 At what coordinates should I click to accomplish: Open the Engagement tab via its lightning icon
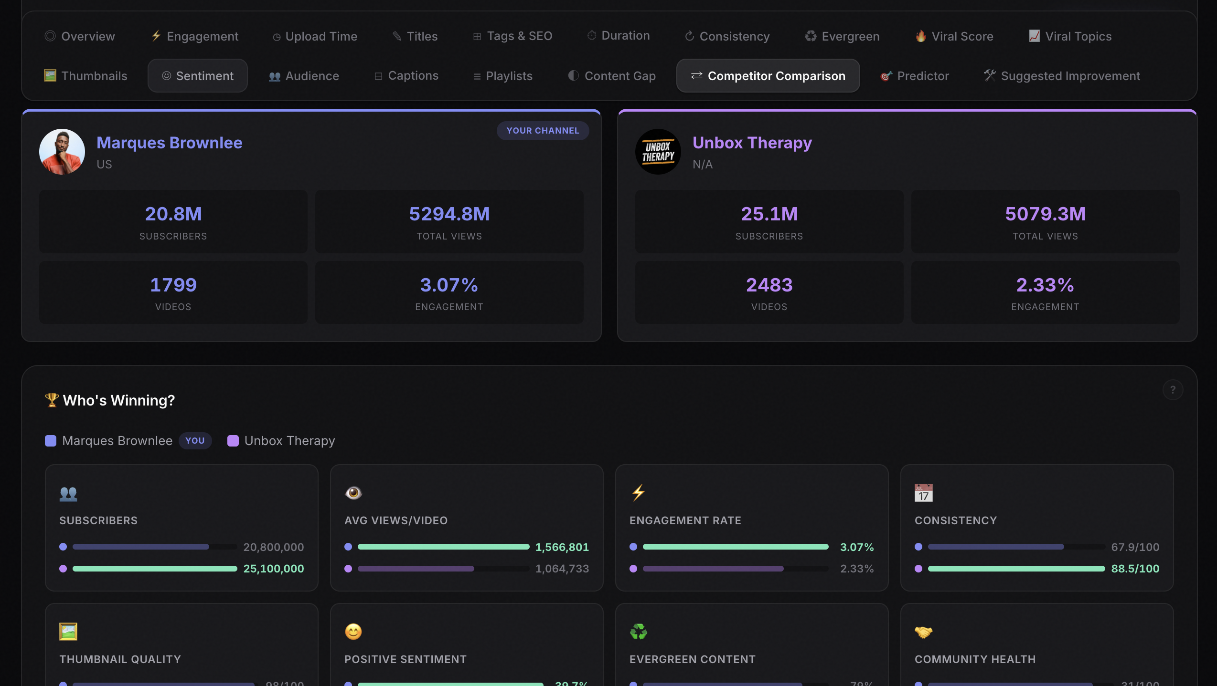155,36
